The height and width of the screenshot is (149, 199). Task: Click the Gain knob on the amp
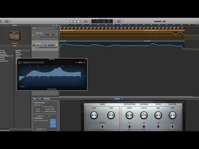(x=94, y=115)
